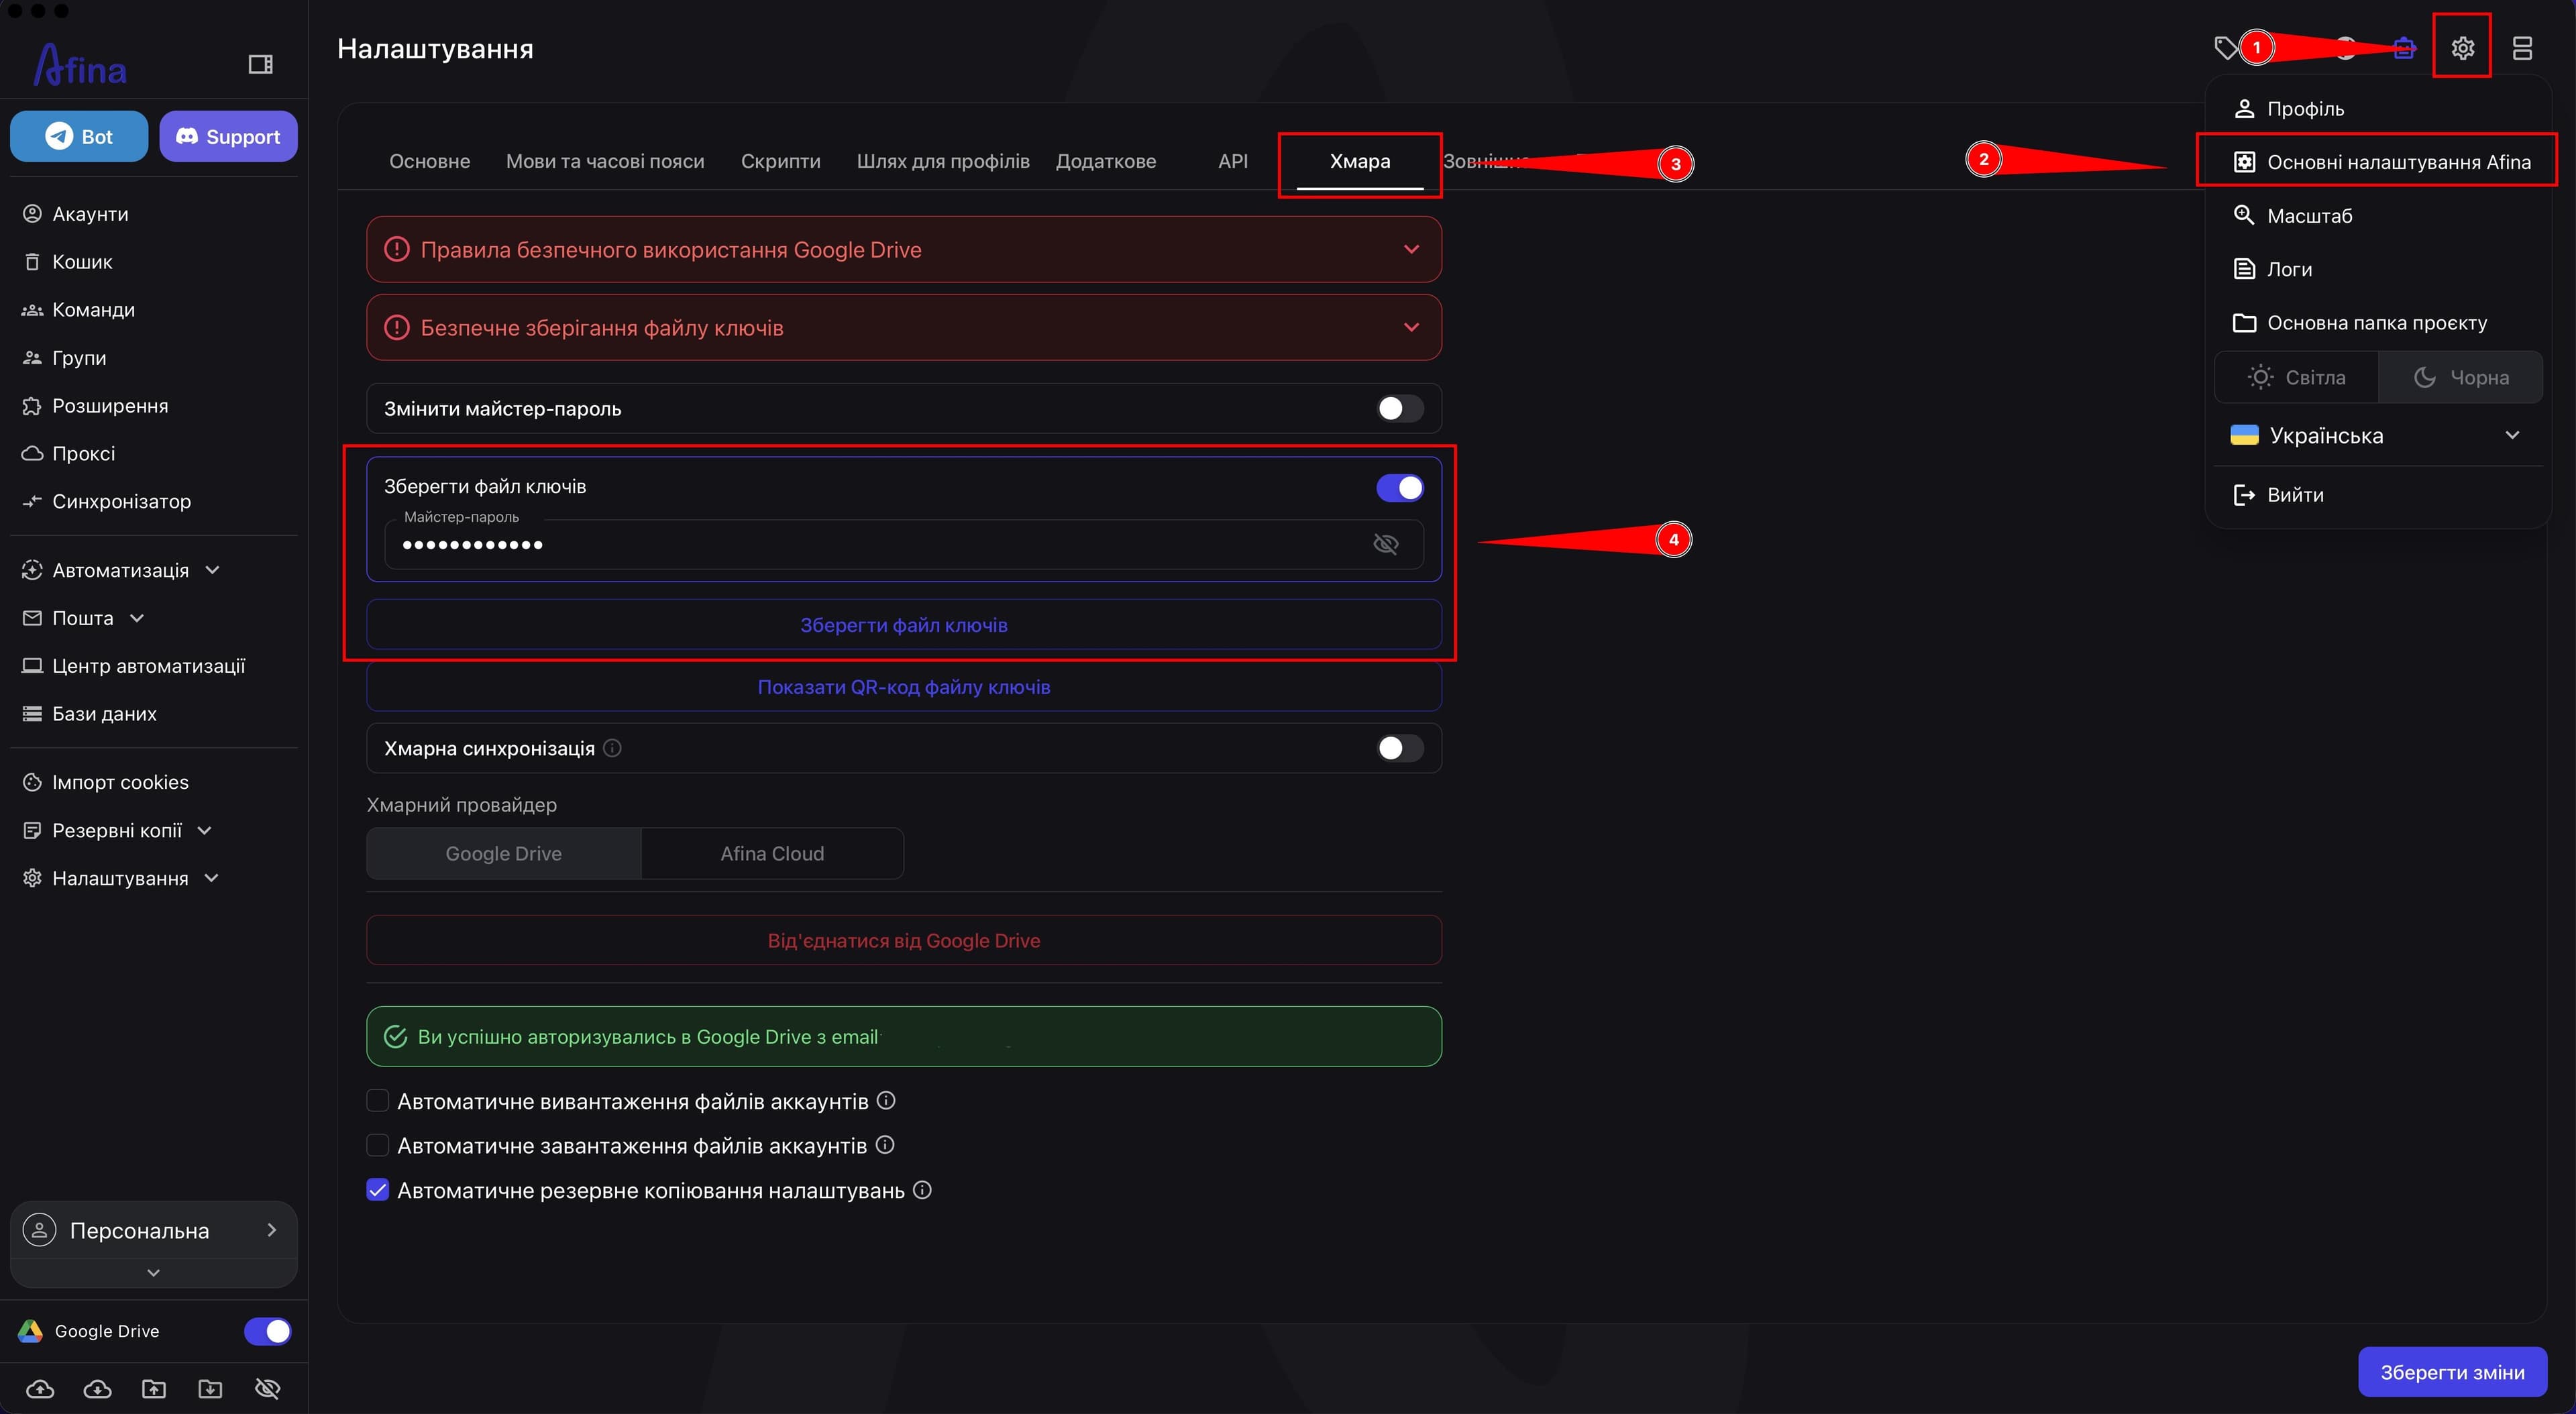This screenshot has width=2576, height=1414.
Task: Open the settings gear in top bar
Action: (x=2462, y=47)
